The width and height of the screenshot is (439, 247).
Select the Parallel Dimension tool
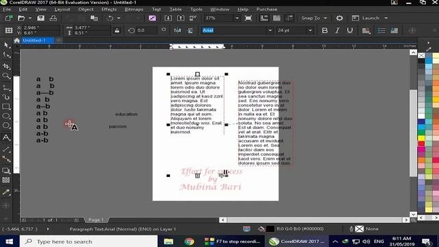click(x=6, y=150)
